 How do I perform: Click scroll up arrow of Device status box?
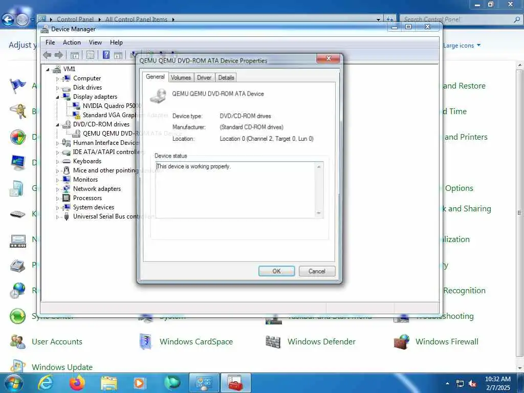pyautogui.click(x=319, y=166)
